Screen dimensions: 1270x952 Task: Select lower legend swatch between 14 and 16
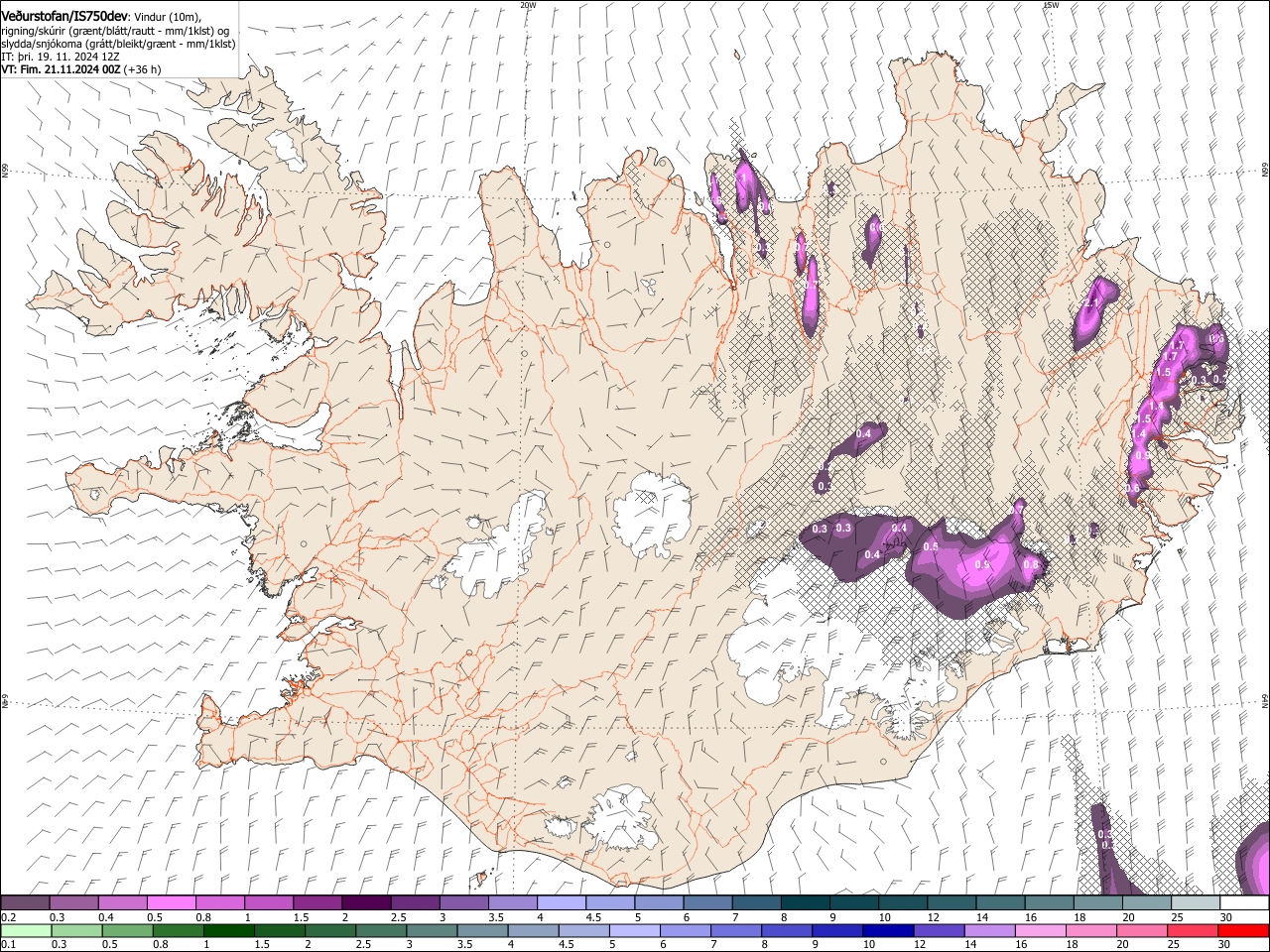[988, 930]
